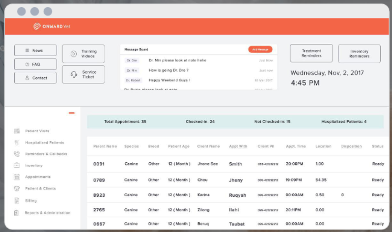Viewport: 392px width, 232px height.
Task: Click the Dr. Robert message tag
Action: (x=133, y=80)
